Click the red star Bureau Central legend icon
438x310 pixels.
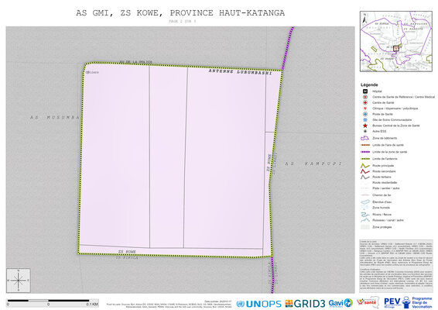tap(364, 126)
